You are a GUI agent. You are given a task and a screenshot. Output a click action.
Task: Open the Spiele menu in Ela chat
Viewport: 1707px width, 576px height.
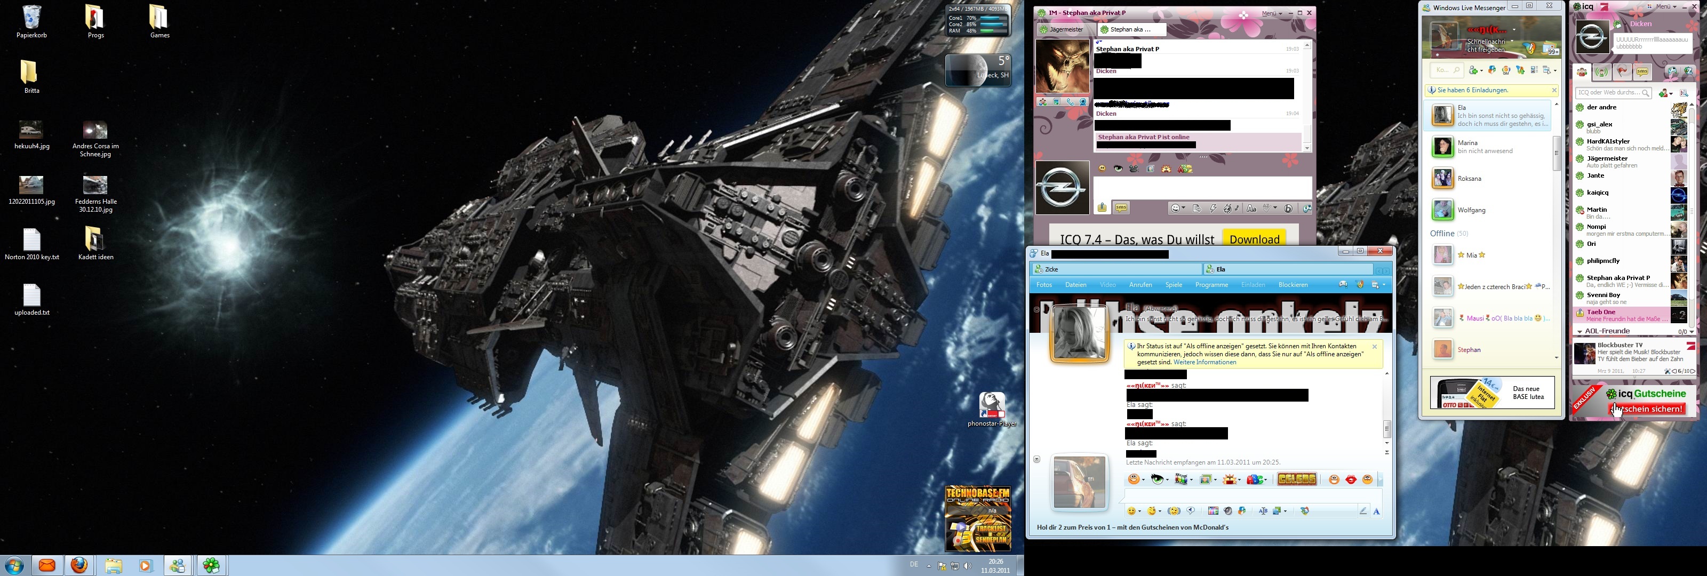(x=1174, y=285)
